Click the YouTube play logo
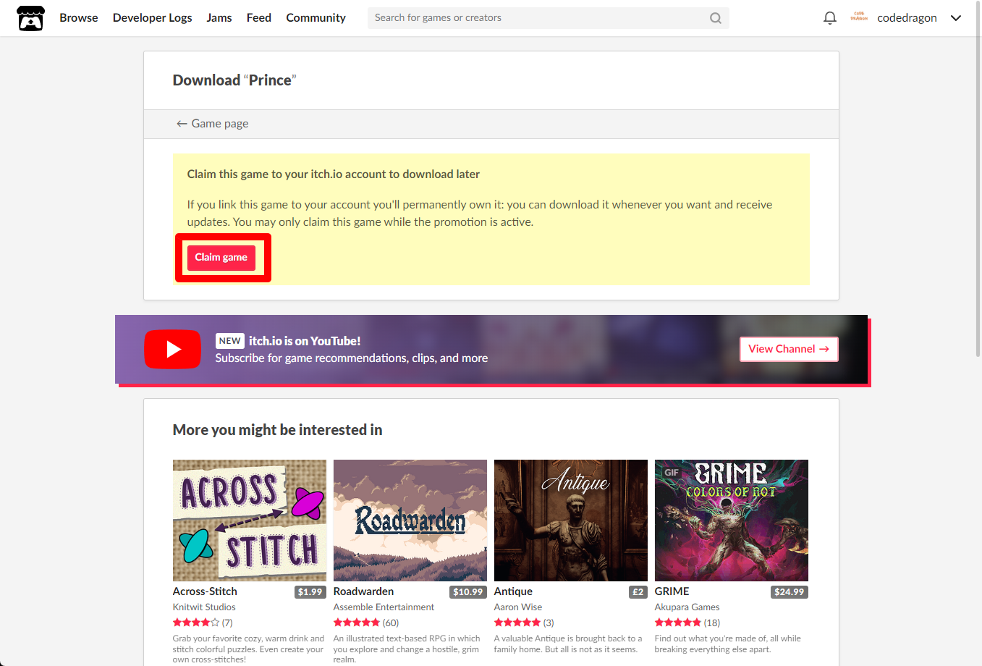The height and width of the screenshot is (666, 982). [172, 349]
